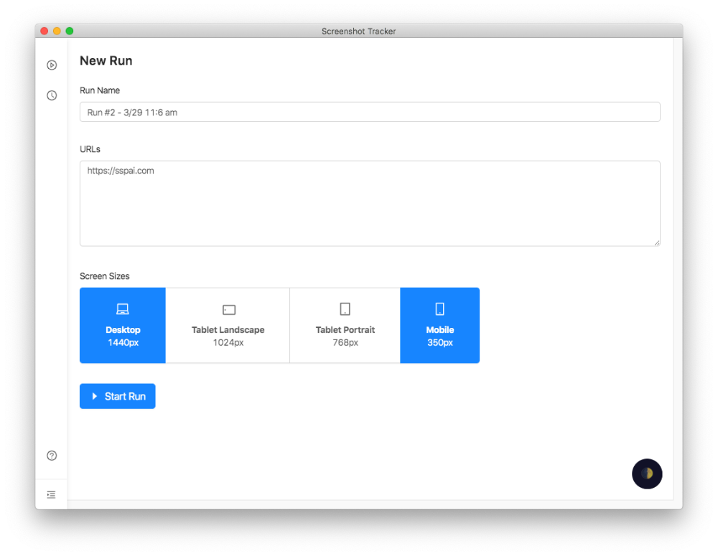
Task: Click the yellow minimize window button
Action: pyautogui.click(x=57, y=31)
